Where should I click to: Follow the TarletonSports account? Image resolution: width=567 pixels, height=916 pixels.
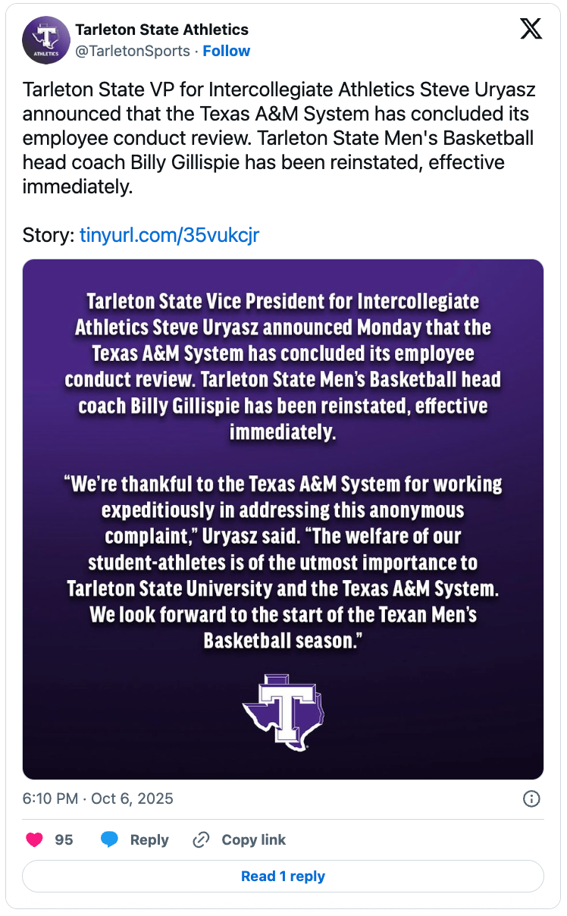[226, 51]
